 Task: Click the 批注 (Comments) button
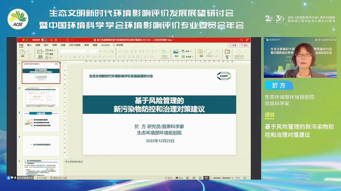[244, 45]
